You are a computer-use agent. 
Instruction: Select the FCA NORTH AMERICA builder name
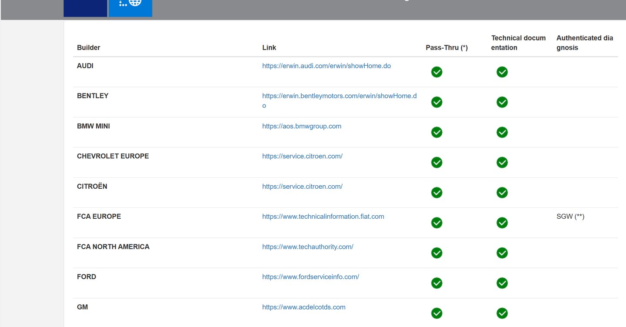tap(113, 247)
